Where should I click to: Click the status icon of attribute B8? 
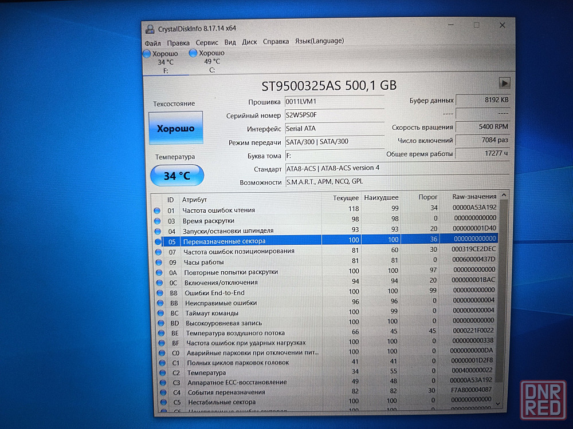click(x=160, y=292)
